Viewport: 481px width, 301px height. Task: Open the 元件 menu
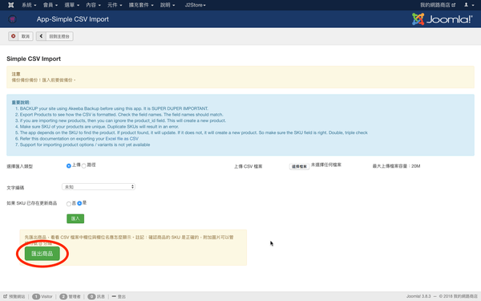[115, 5]
